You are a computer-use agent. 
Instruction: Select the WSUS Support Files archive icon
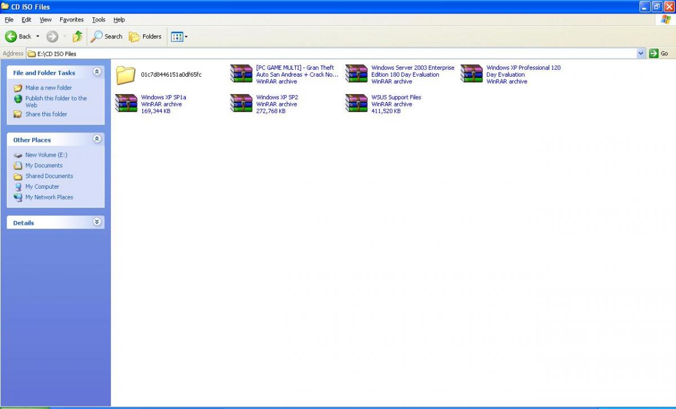tap(356, 104)
